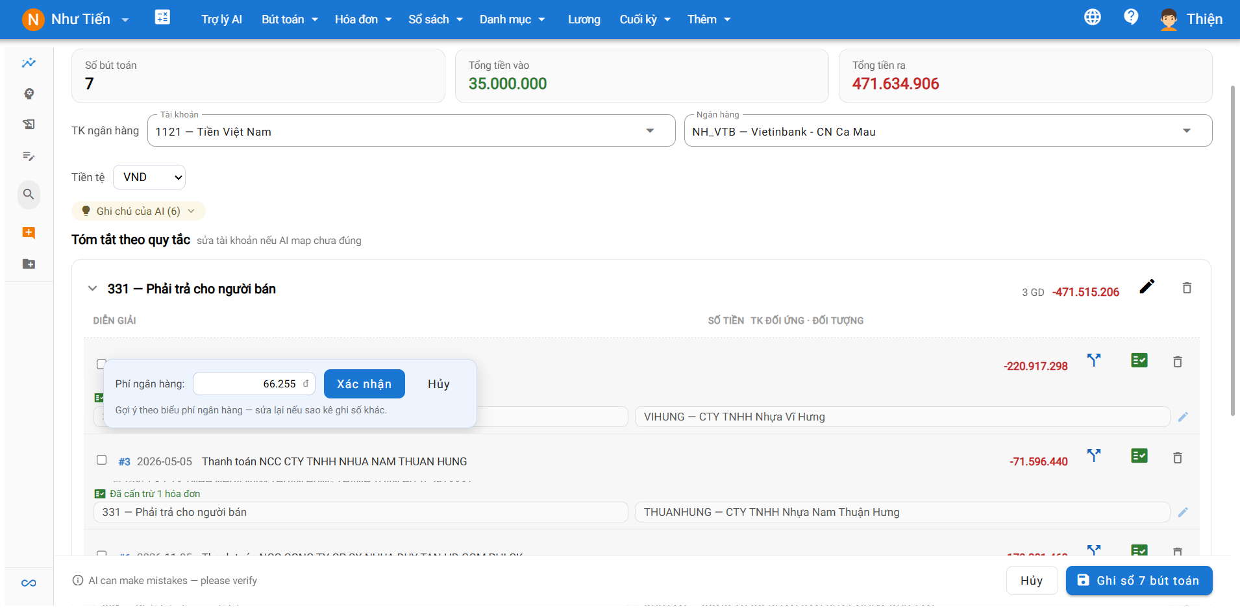Click the Phí ngân hàng amount field
This screenshot has width=1240, height=610.
254,384
